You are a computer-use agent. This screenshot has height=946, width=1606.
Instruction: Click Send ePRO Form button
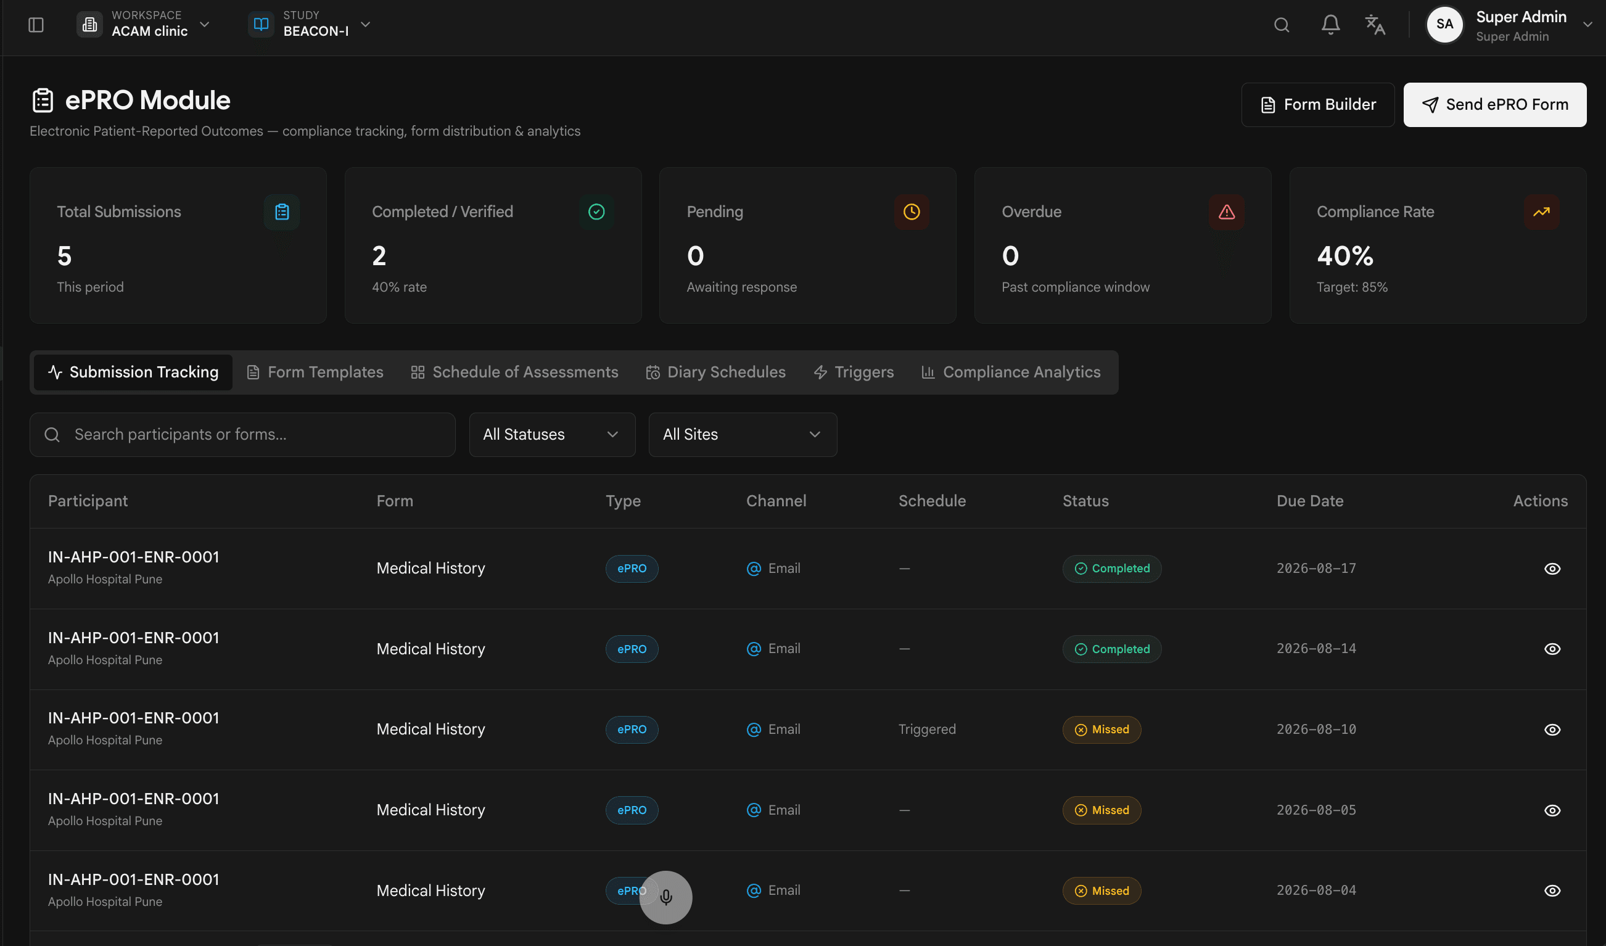coord(1494,105)
